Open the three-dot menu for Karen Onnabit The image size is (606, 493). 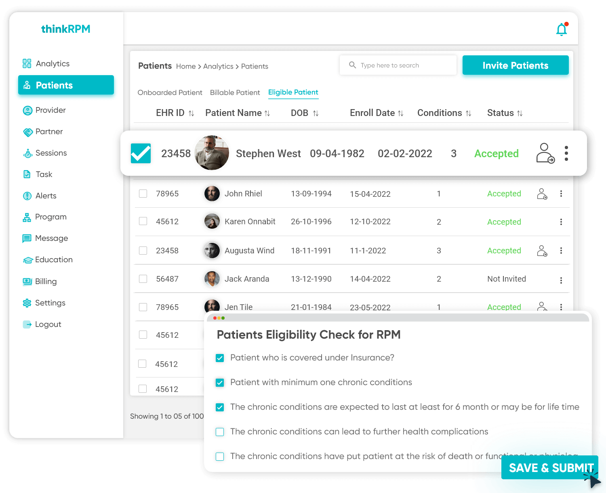(561, 221)
